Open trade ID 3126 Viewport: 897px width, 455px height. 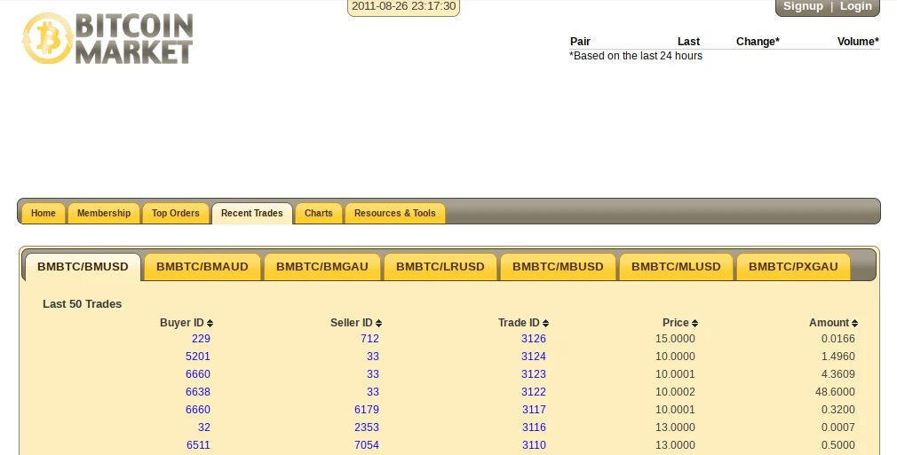[x=534, y=339]
